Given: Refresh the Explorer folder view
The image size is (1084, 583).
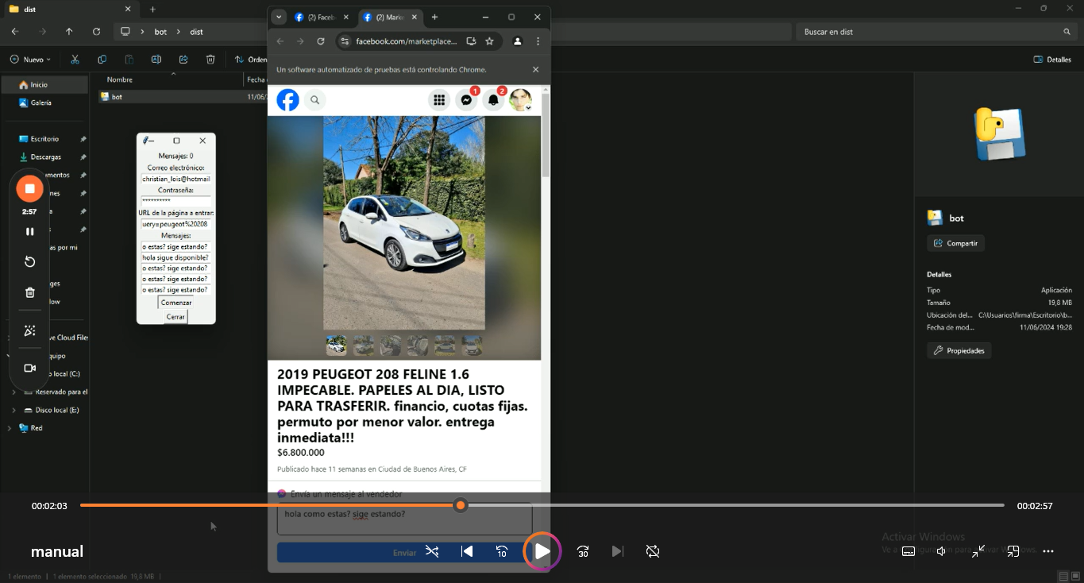Looking at the screenshot, I should pyautogui.click(x=96, y=32).
